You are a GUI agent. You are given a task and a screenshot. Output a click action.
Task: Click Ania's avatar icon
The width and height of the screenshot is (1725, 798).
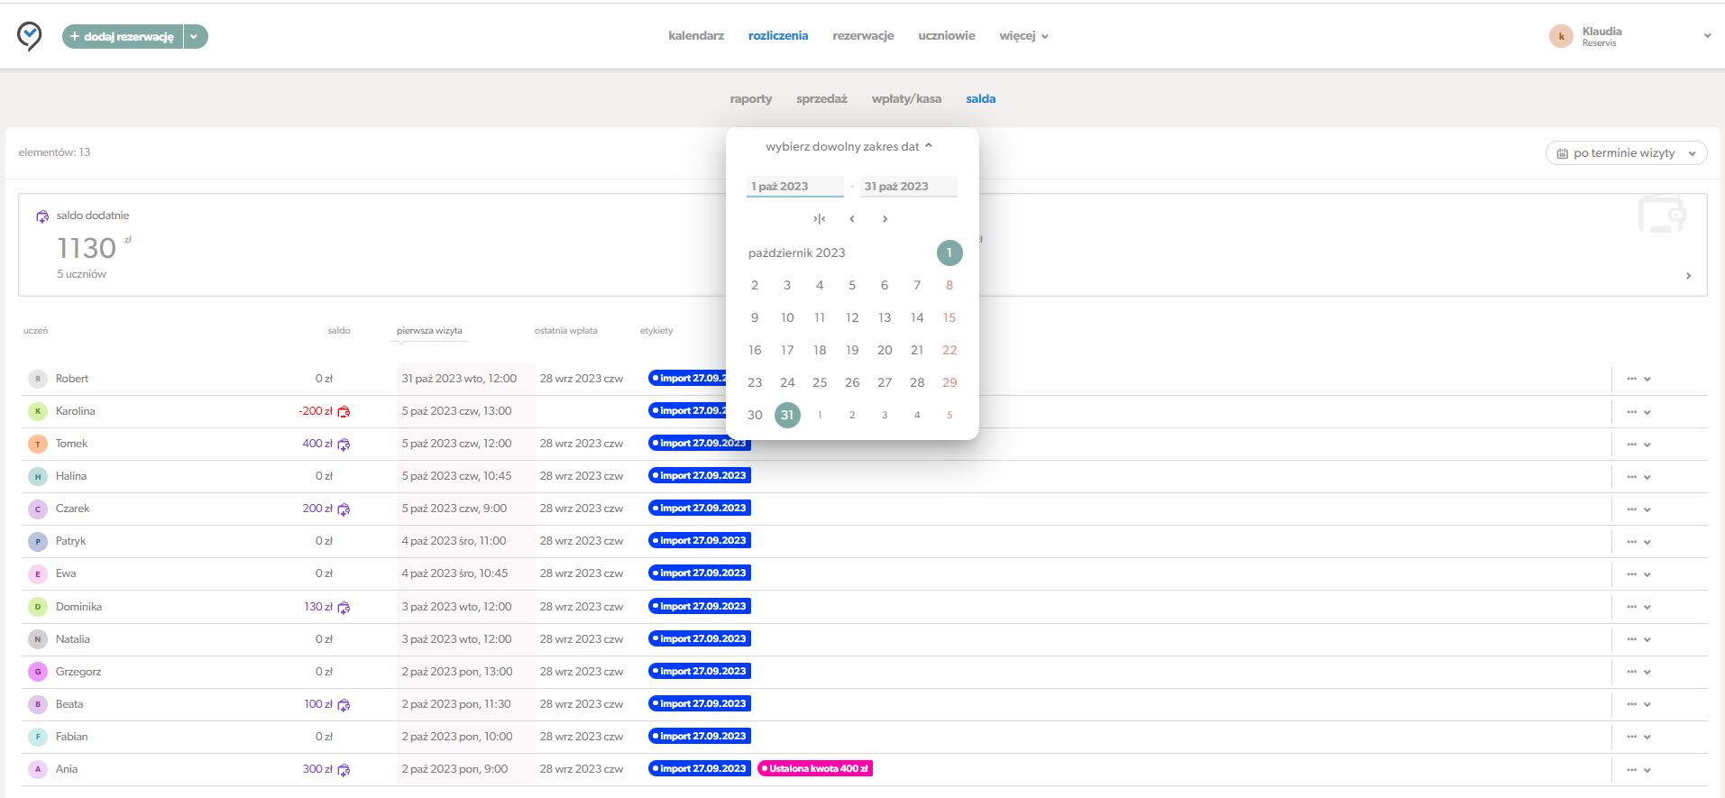point(38,769)
